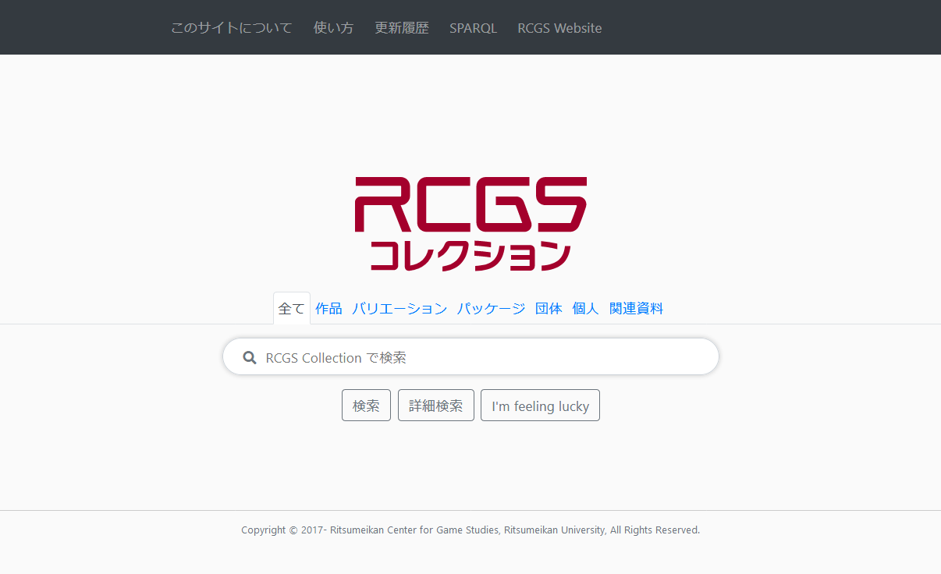Visit the RCGS Website link
Screen dimensions: 941x574
(x=559, y=28)
